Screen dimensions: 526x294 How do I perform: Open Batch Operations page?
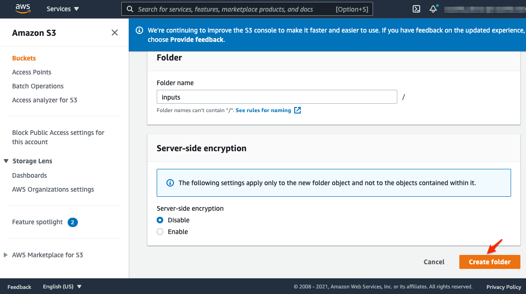coord(38,87)
